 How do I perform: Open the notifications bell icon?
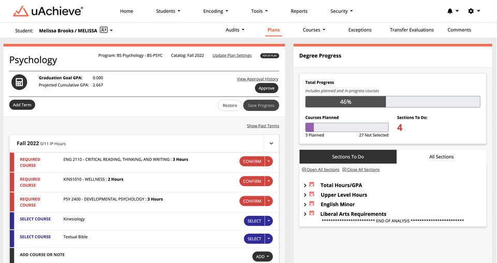click(450, 11)
